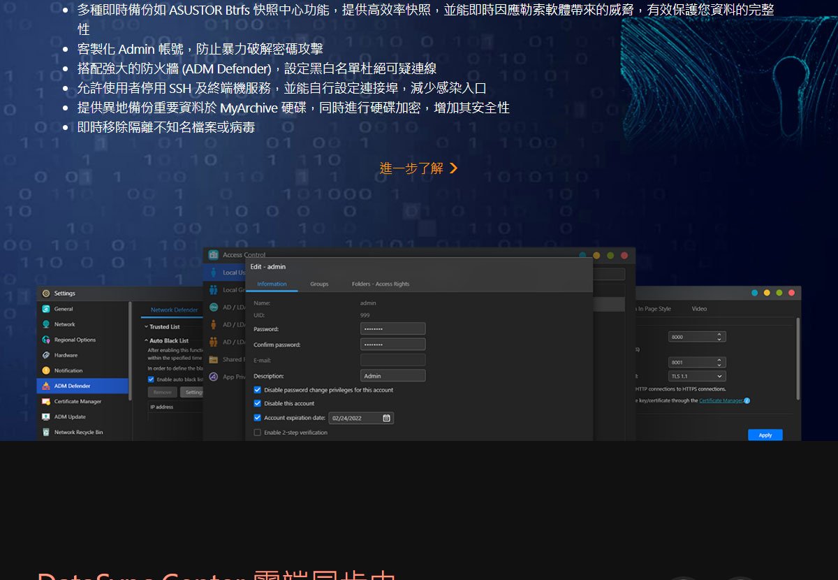This screenshot has width=838, height=580.
Task: Open the TLS 1.1 dropdown
Action: pyautogui.click(x=697, y=376)
